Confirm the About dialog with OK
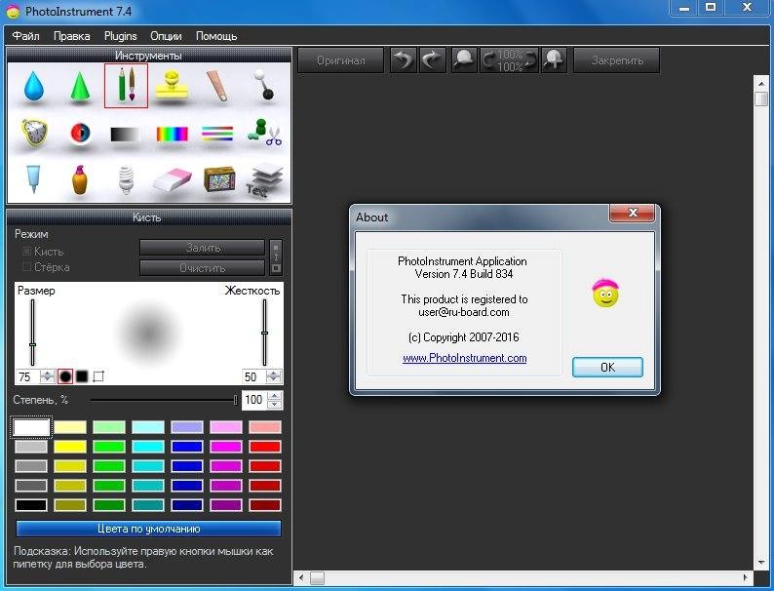 pos(607,368)
